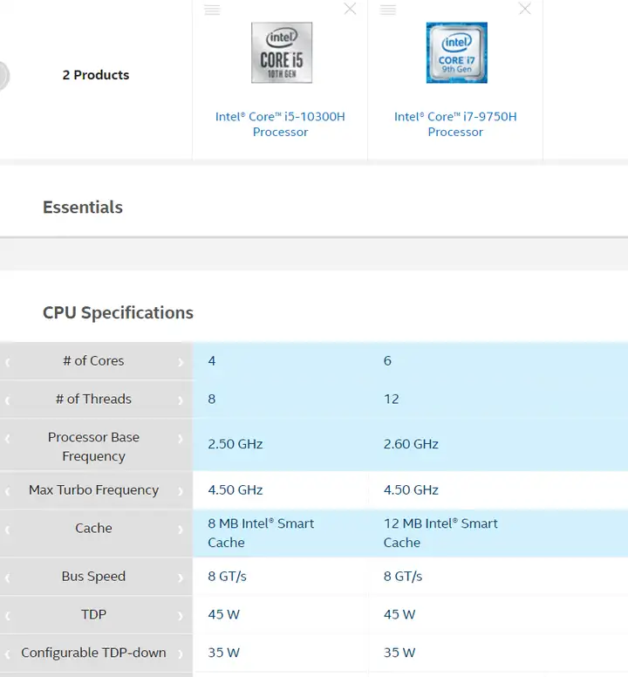
Task: Select the 'Cache' row label
Action: click(x=93, y=528)
